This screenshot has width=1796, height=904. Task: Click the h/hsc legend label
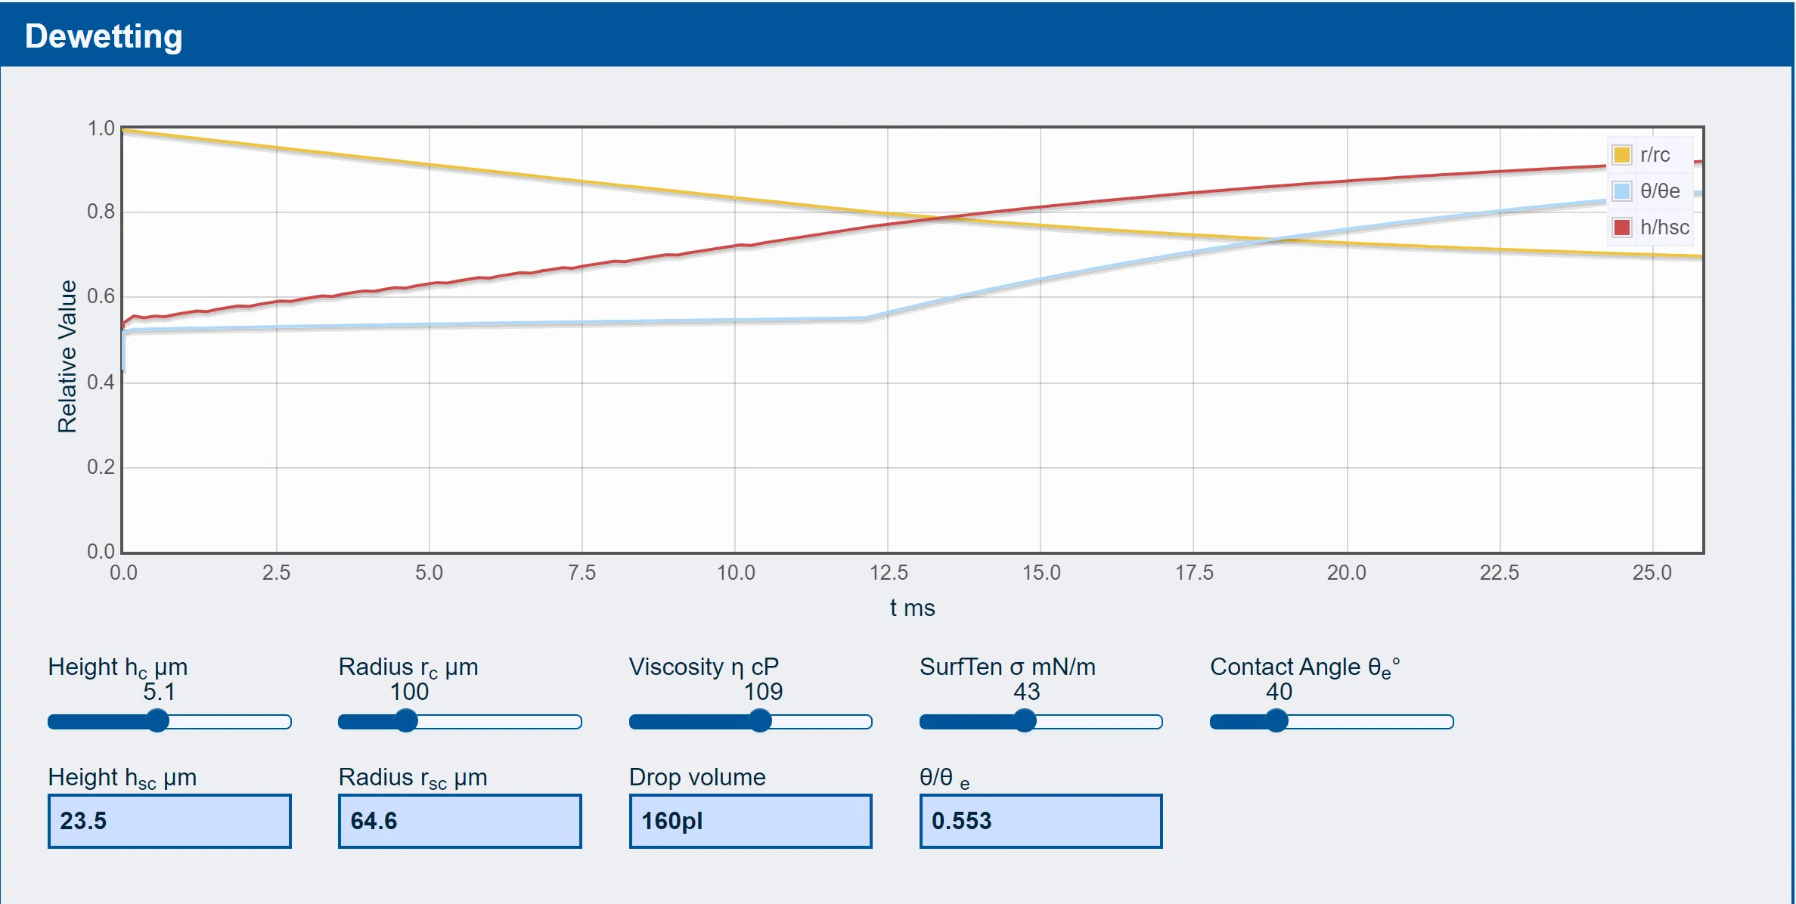1664,228
